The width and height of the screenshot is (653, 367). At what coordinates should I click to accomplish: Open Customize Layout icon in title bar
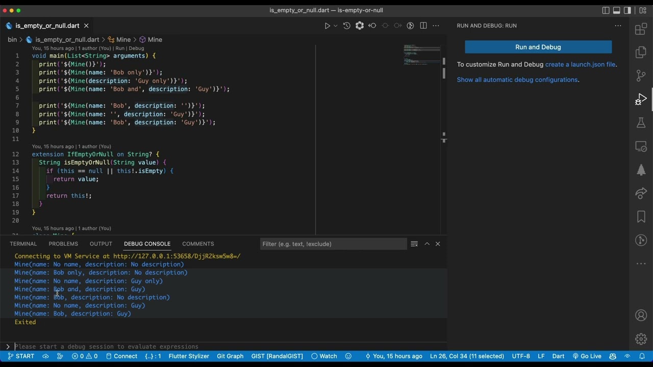(643, 10)
